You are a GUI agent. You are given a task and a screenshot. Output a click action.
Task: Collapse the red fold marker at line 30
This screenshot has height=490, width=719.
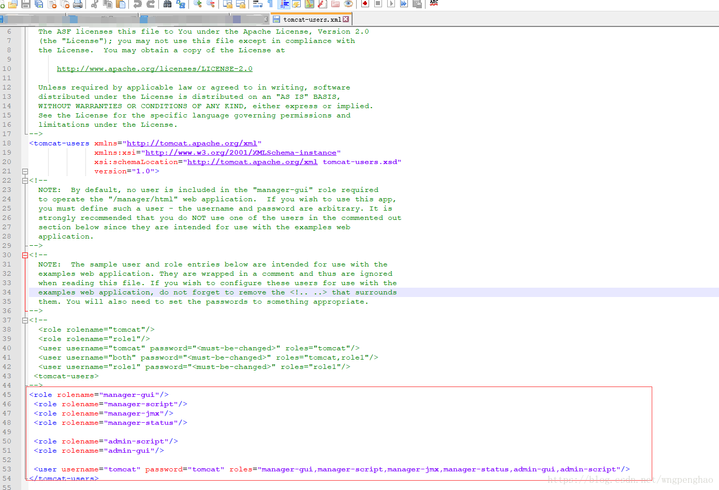click(25, 255)
